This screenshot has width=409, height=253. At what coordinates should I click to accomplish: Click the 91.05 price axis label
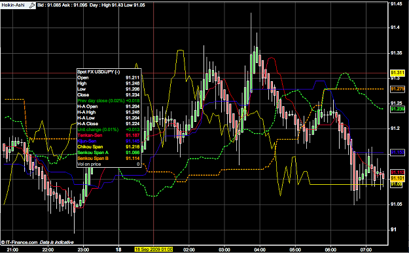[397, 204]
